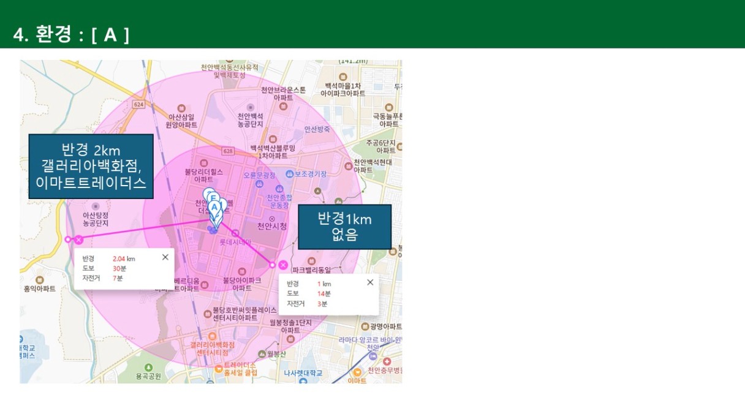This screenshot has height=419, width=745.
Task: Click the 3분 bicycle time value
Action: [x=322, y=303]
